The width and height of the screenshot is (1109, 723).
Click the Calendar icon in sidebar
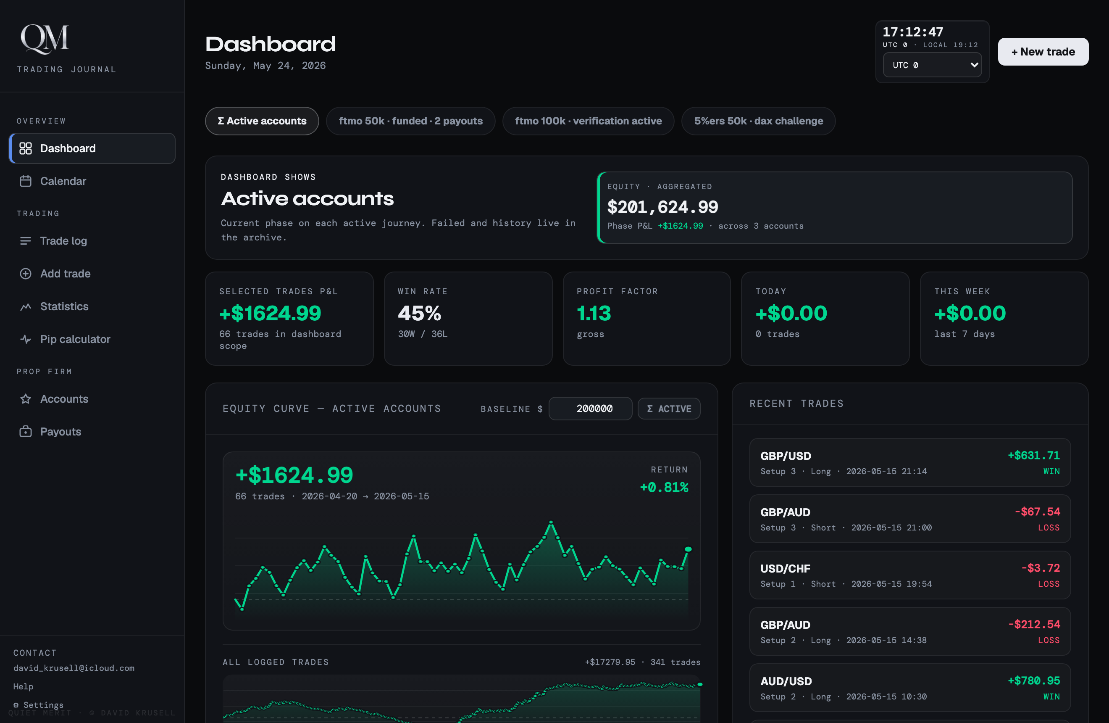coord(26,181)
